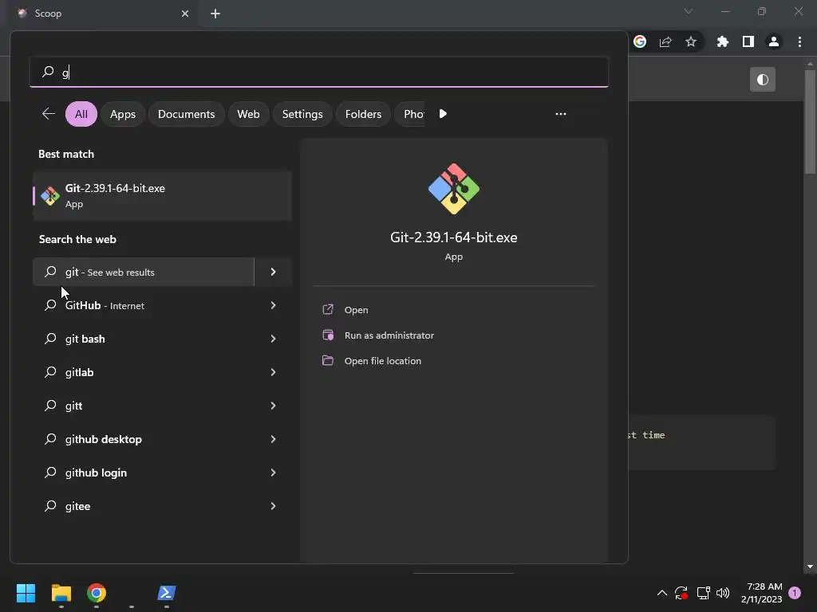Select the All filter tab
This screenshot has height=612, width=817.
tap(81, 114)
